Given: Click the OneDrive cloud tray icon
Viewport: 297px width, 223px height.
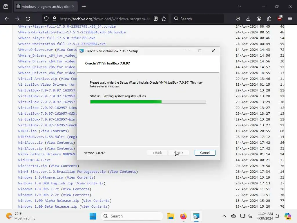Looking at the screenshot, I should tap(233, 216).
